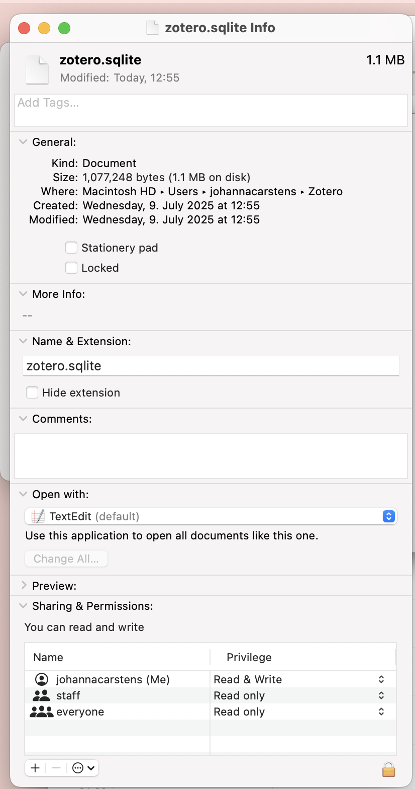Collapse the Sharing & Permissions section
The width and height of the screenshot is (415, 789).
(x=23, y=606)
